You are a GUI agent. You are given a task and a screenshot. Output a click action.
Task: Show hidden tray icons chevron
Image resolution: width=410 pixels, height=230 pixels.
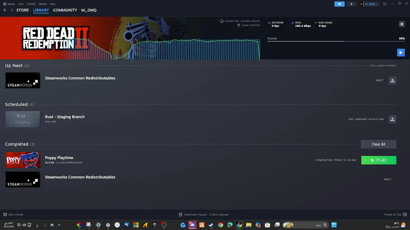pos(59,225)
